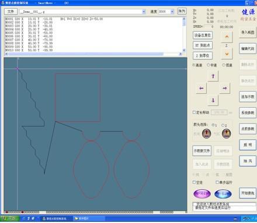This screenshot has width=257, height=223.
Task: Click the 设备总复位 reset button
Action: coord(203,36)
